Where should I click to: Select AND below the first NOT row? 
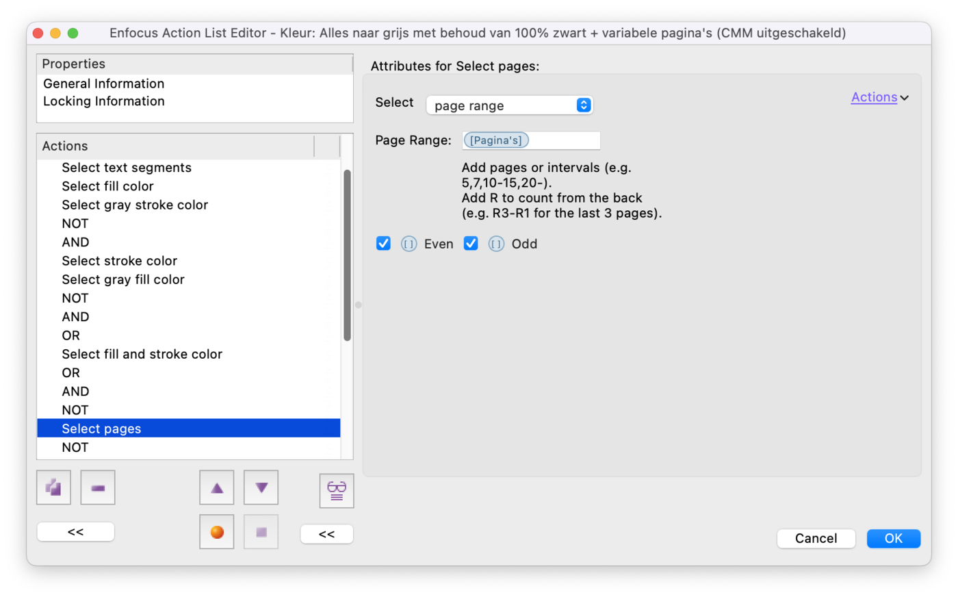pos(189,242)
